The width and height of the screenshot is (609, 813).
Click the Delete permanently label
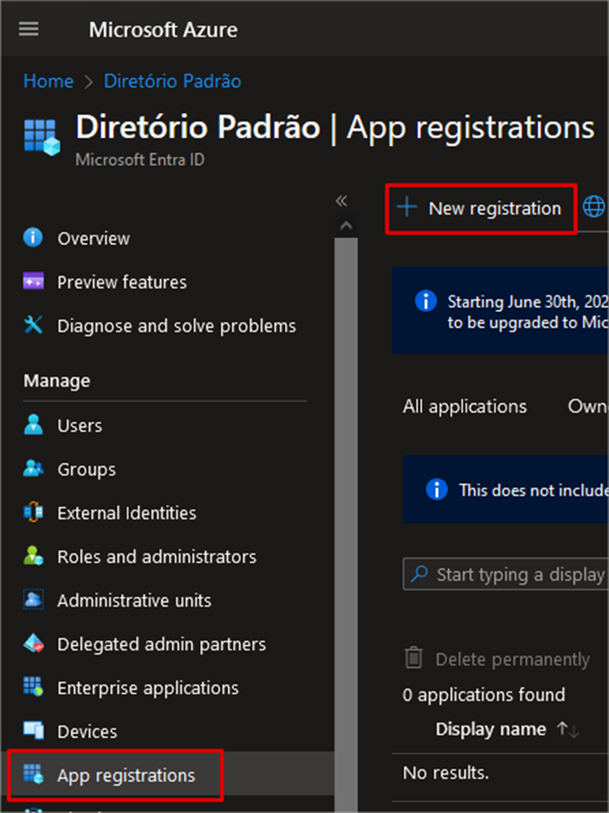tap(513, 659)
